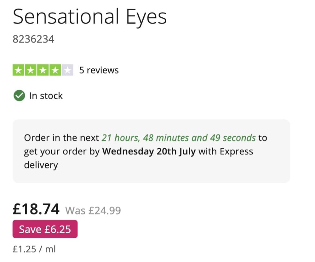315x262 pixels.
Task: Click the Was £24.99 previous price
Action: 93,211
